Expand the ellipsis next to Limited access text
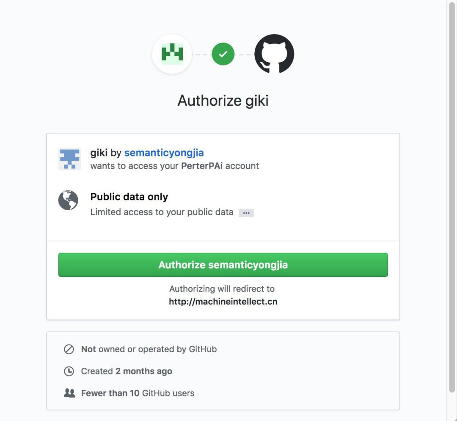The height and width of the screenshot is (421, 457). [x=246, y=213]
